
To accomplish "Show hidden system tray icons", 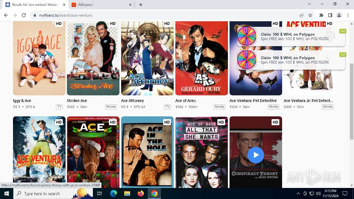I will [x=298, y=193].
